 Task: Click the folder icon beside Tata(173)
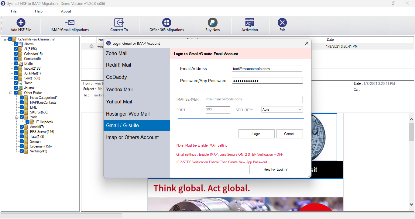coord(26,137)
